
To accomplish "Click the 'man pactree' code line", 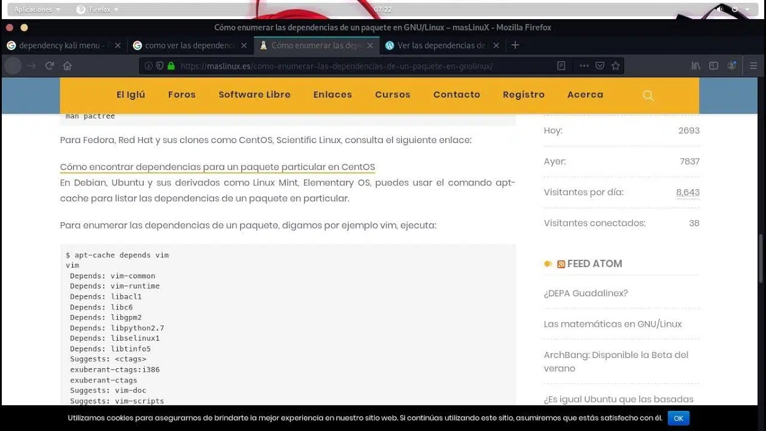I will (x=90, y=116).
